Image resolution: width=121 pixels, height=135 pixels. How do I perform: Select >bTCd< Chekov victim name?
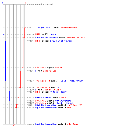52,90
